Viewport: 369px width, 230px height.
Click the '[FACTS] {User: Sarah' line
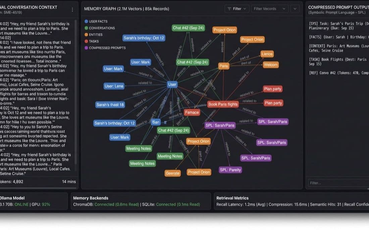[x=339, y=37]
